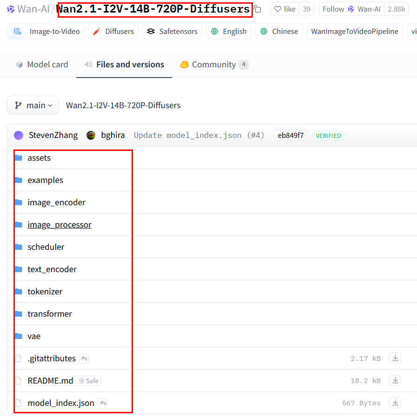Screen dimensions: 417x417
Task: Open the model_index.json file
Action: (61, 403)
